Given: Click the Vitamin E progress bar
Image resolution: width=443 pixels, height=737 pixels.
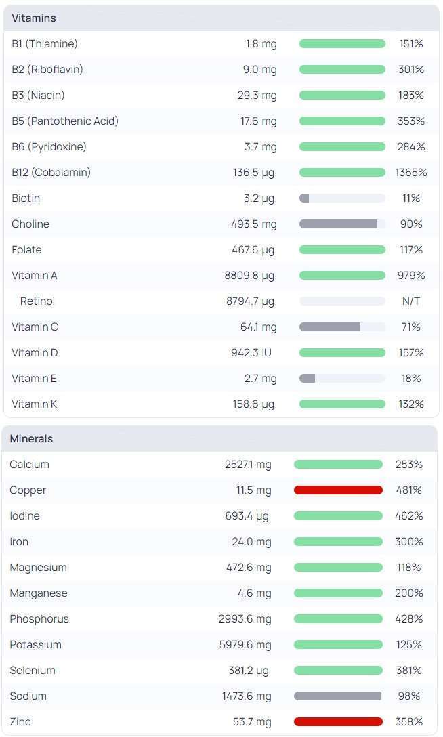Looking at the screenshot, I should pyautogui.click(x=342, y=379).
